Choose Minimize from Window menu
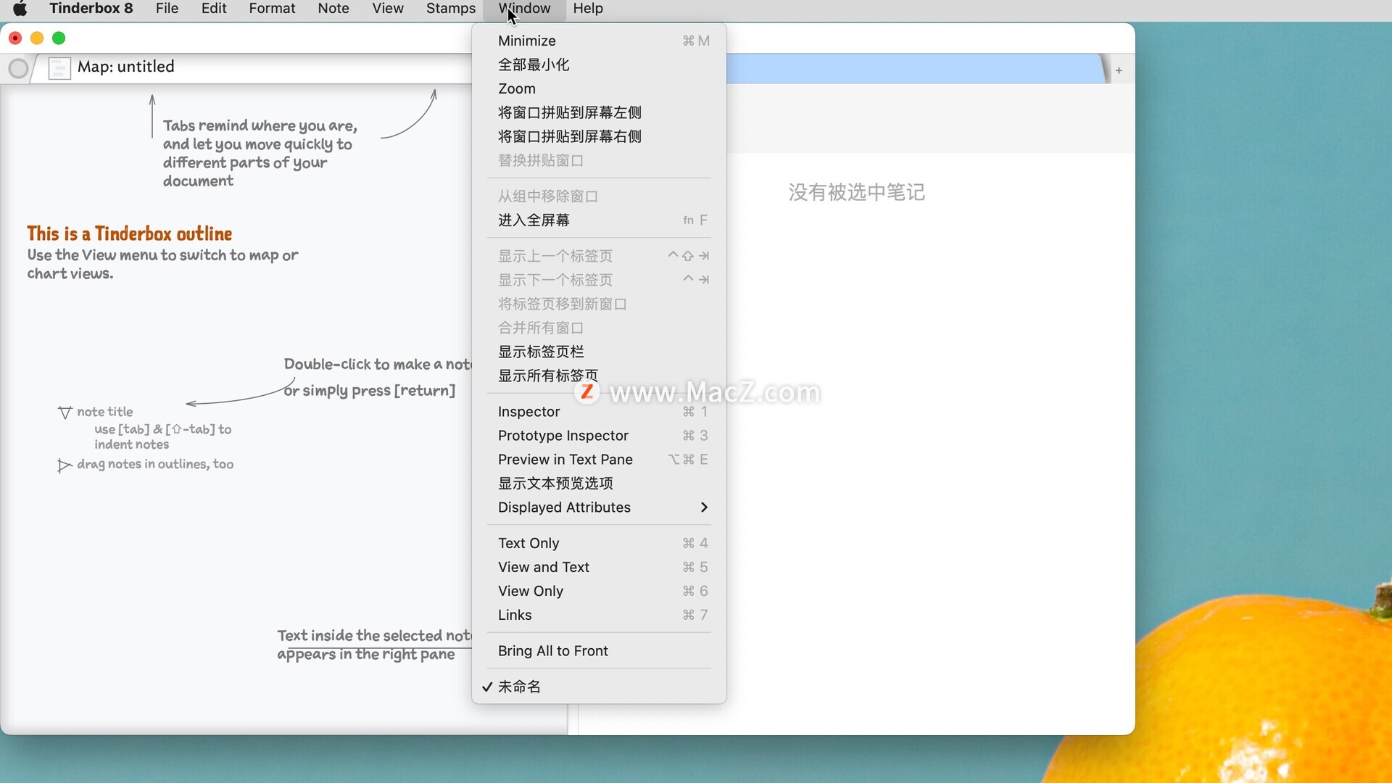This screenshot has height=783, width=1392. click(x=599, y=41)
